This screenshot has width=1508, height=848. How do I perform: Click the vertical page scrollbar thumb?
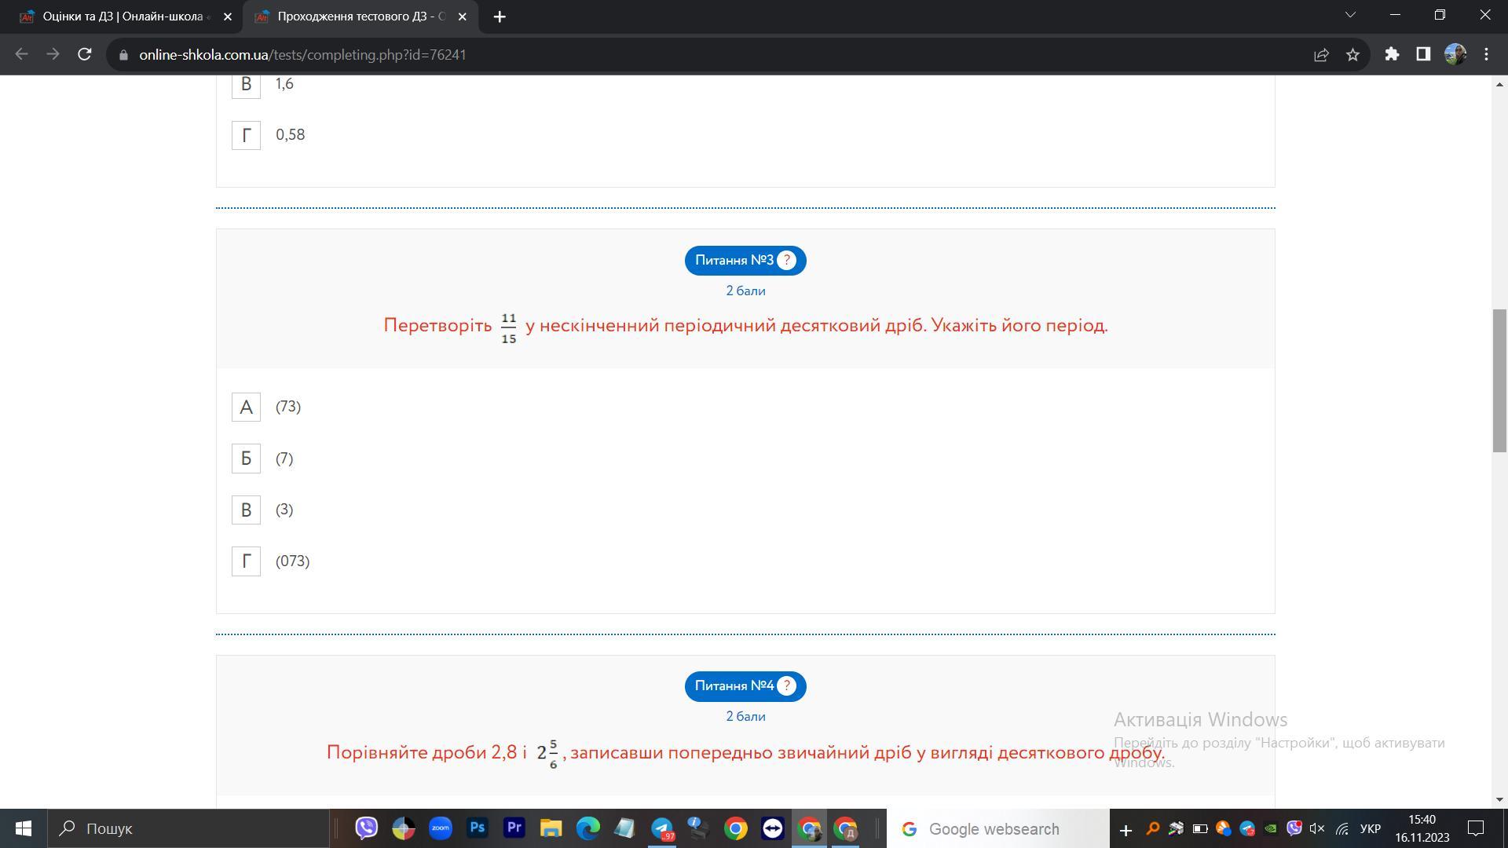pos(1499,381)
